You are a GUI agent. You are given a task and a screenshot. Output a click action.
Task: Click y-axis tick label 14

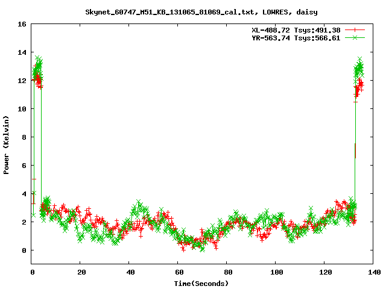pos(22,52)
